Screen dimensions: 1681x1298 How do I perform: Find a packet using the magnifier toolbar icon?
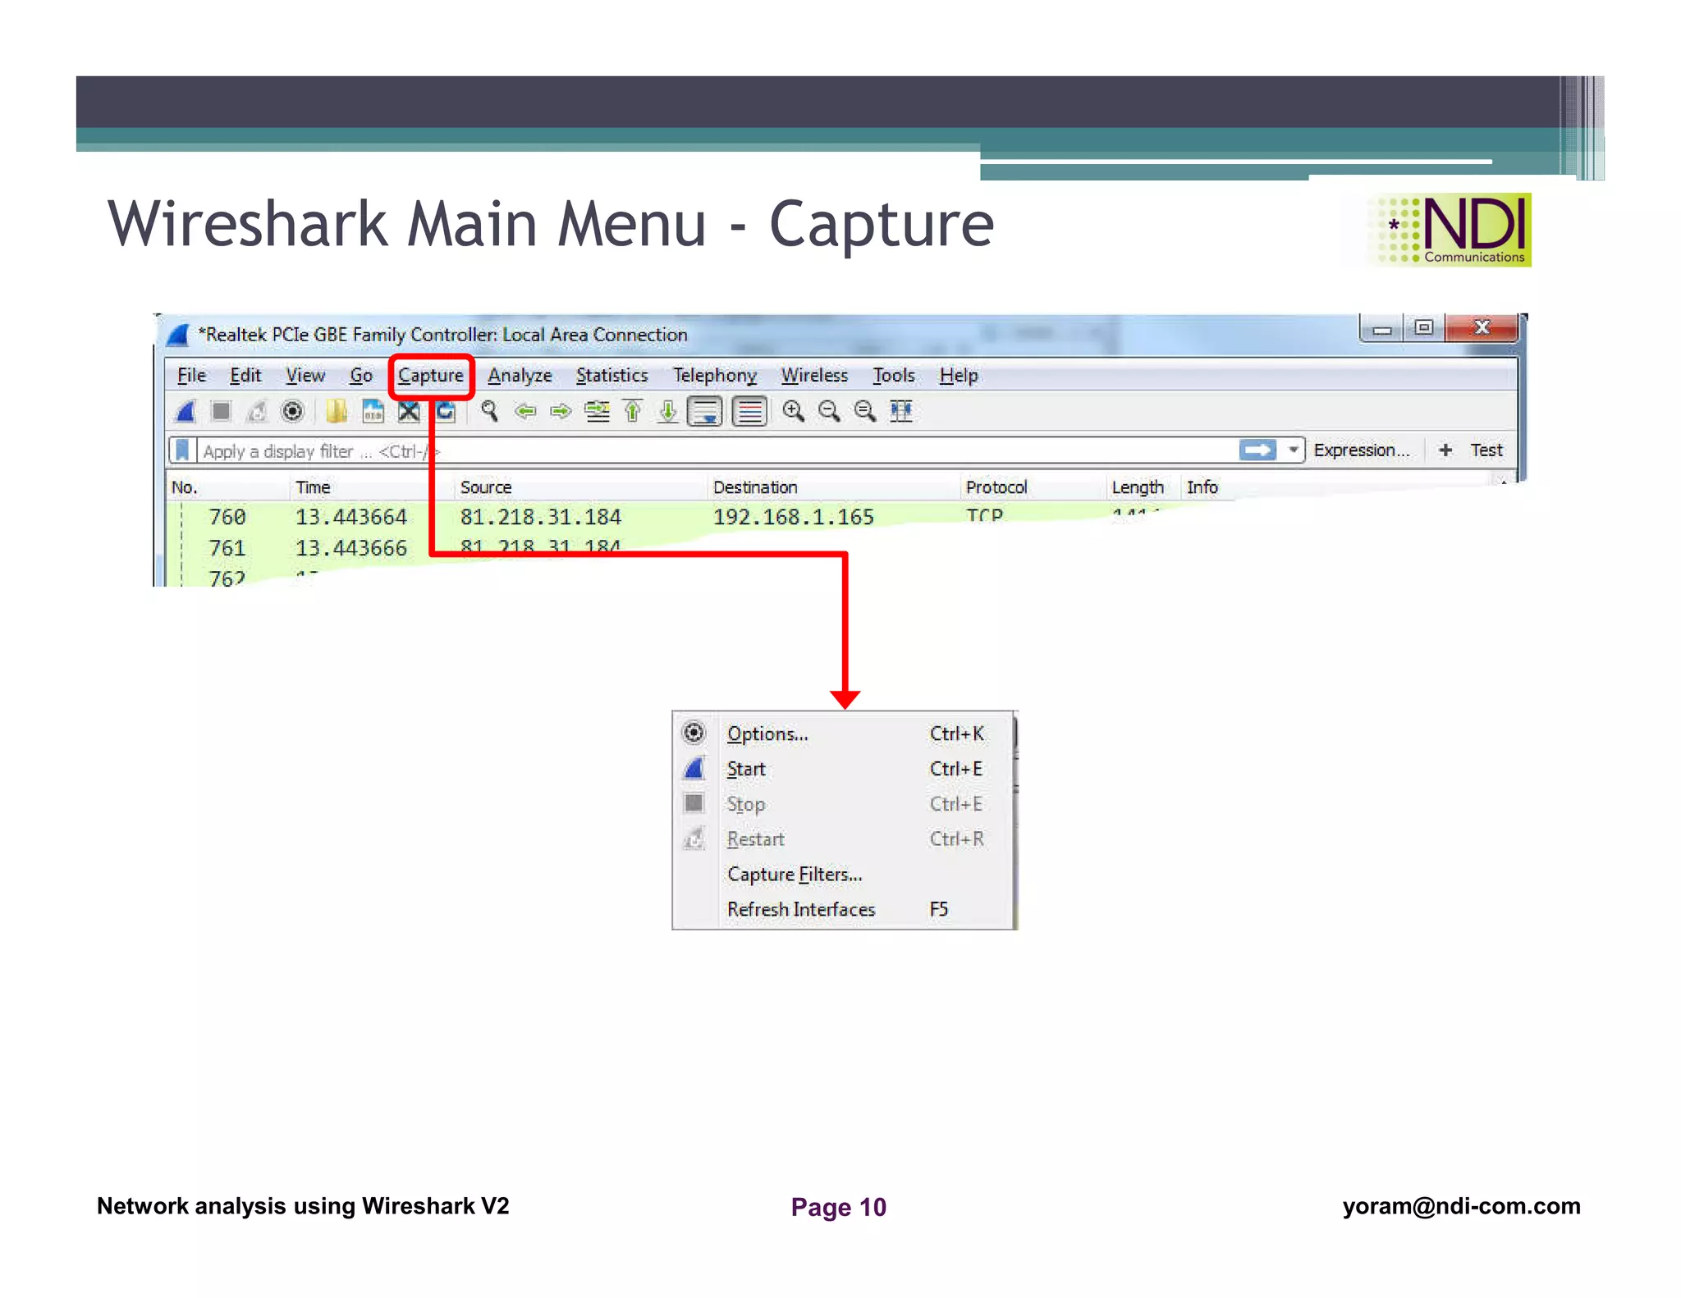pyautogui.click(x=489, y=411)
